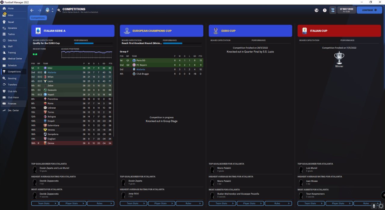Open the search magnifier icon
This screenshot has width=385, height=210.
point(59,10)
